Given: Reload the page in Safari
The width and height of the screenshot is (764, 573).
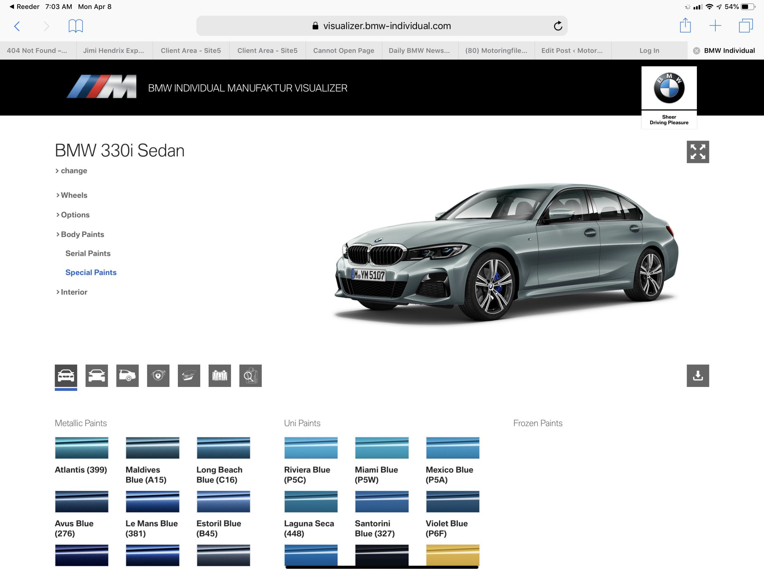Looking at the screenshot, I should [x=558, y=26].
